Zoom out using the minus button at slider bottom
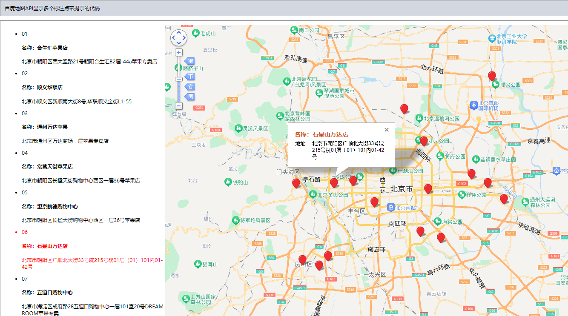 coord(179,105)
